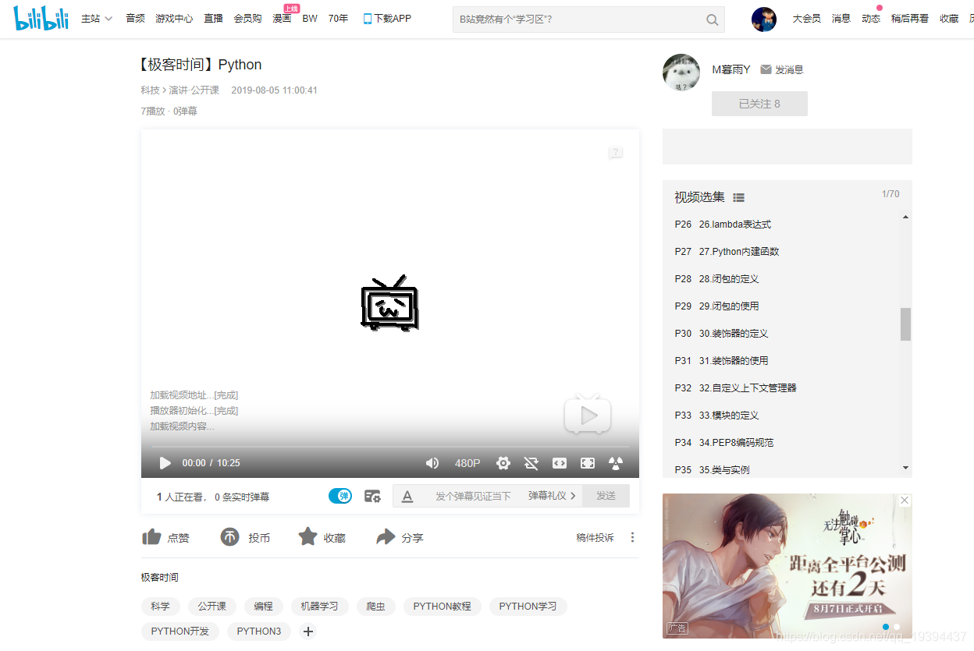
Task: Expand the 主站 dropdown menu
Action: [97, 19]
